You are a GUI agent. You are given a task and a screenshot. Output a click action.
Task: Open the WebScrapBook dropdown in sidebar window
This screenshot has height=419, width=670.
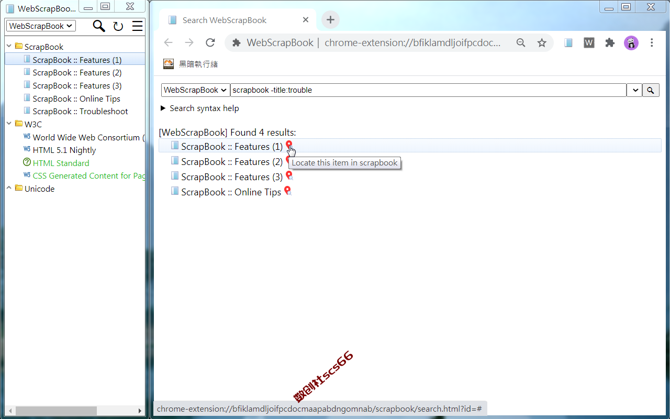[x=41, y=26]
